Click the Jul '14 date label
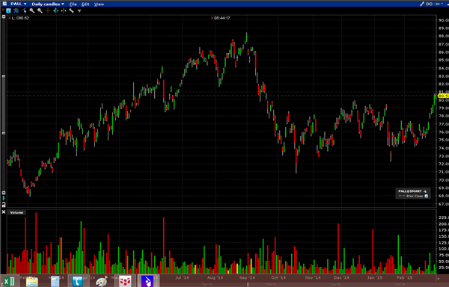This screenshot has width=449, height=287. click(182, 277)
